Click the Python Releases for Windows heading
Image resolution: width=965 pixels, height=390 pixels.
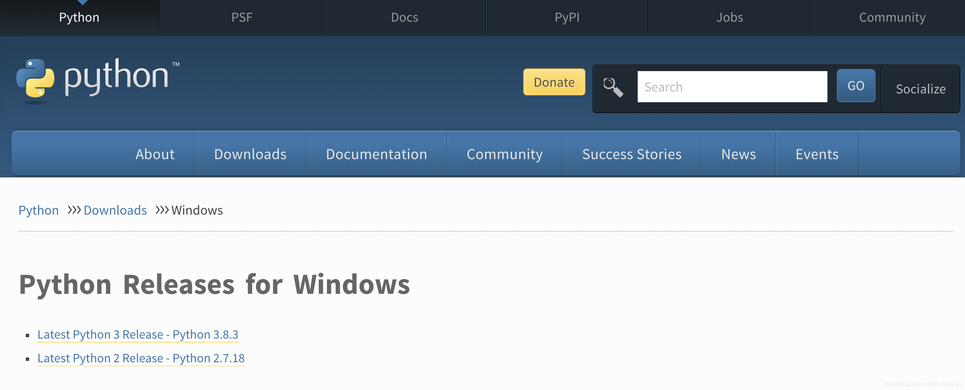(x=215, y=284)
